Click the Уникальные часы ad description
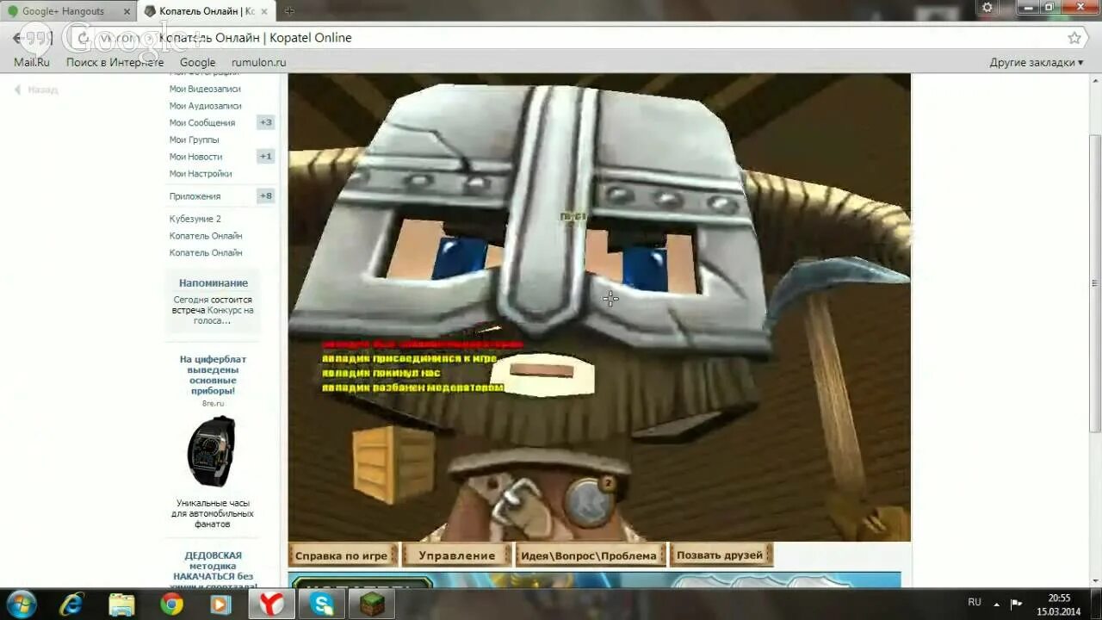1102x620 pixels. (213, 513)
